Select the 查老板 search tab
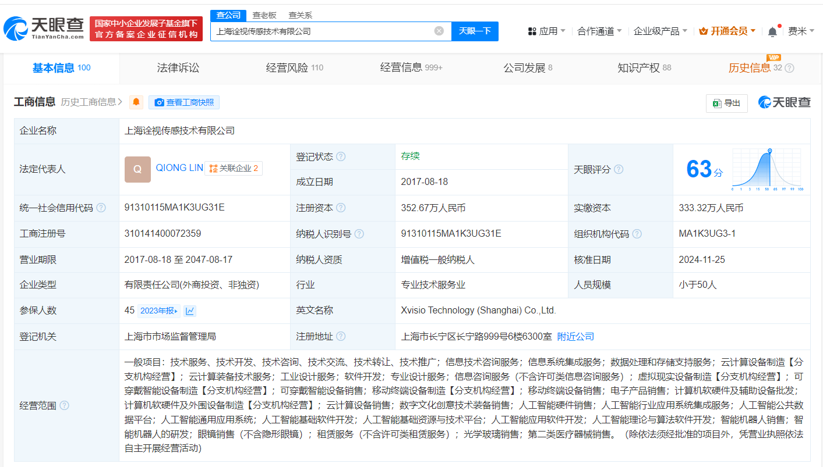 click(x=264, y=15)
